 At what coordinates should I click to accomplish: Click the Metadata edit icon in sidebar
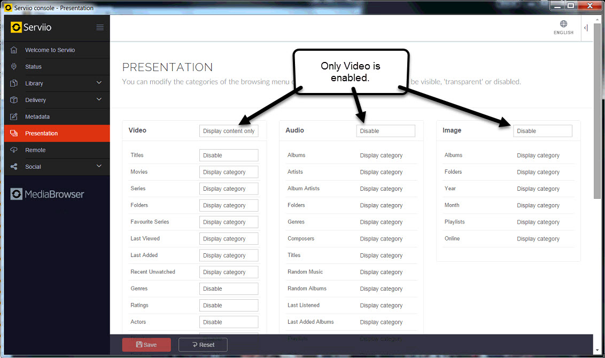(14, 116)
